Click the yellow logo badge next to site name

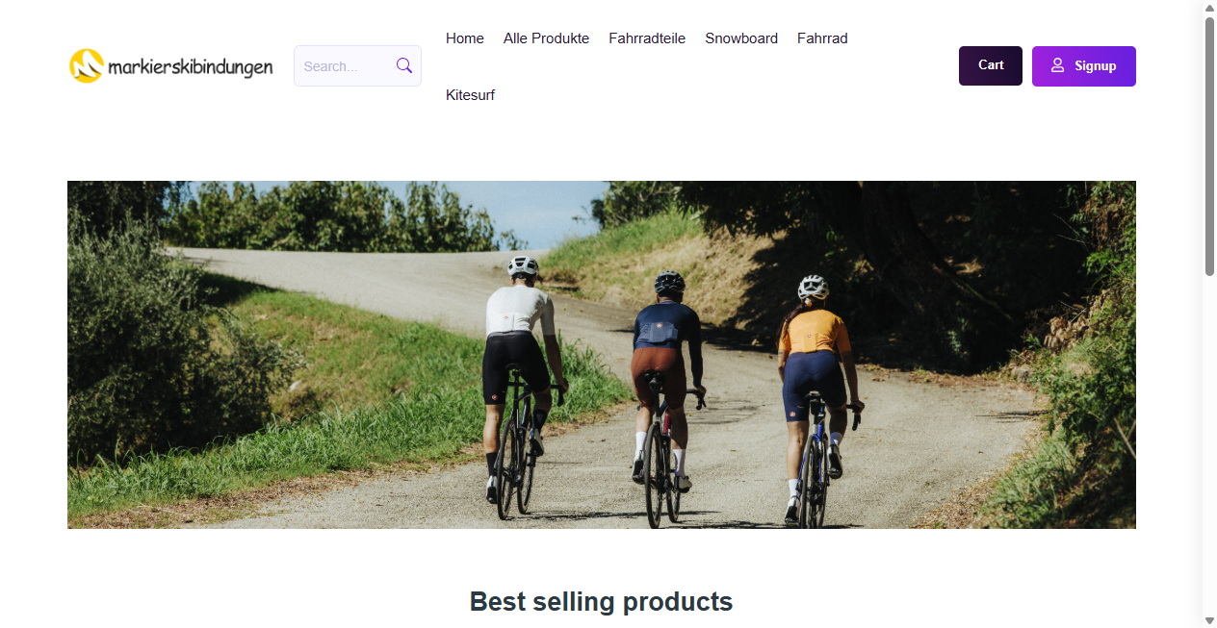[86, 65]
